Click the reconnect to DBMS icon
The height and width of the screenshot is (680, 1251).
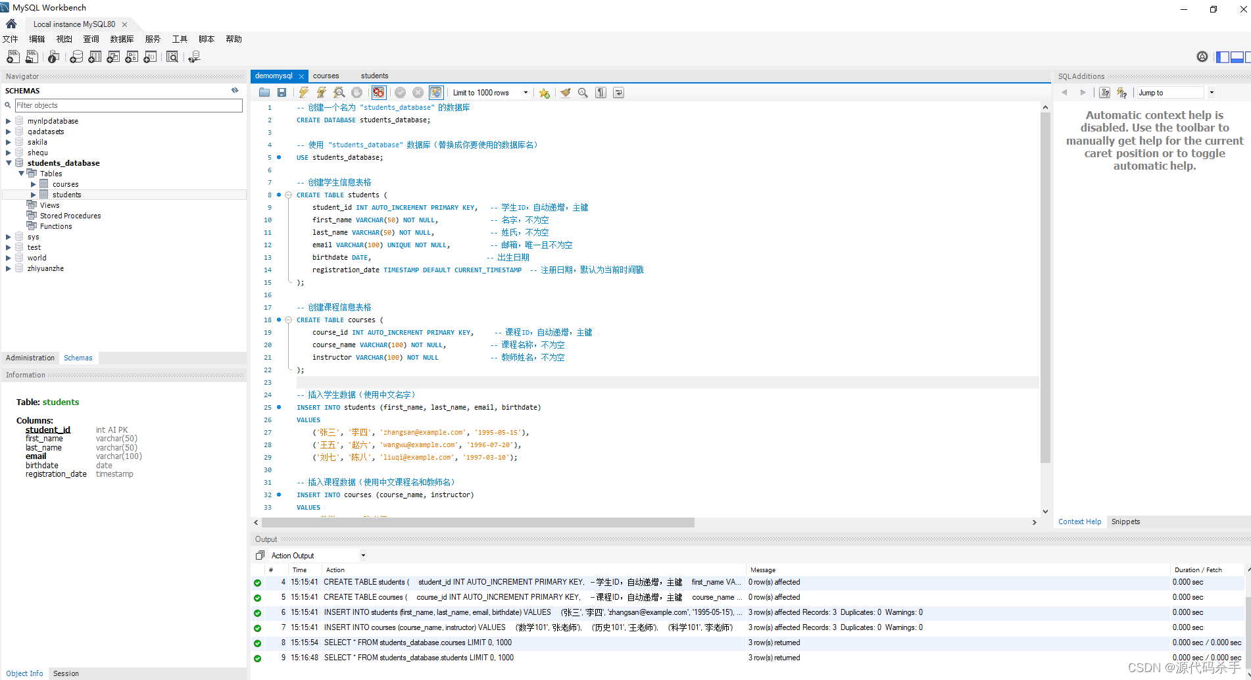tap(194, 57)
